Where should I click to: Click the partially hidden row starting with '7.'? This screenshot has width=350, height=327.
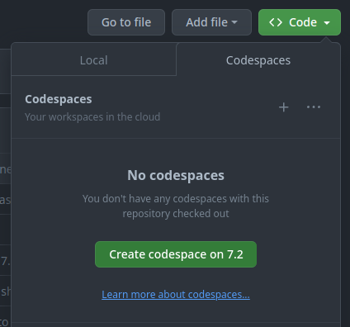[x=5, y=260]
